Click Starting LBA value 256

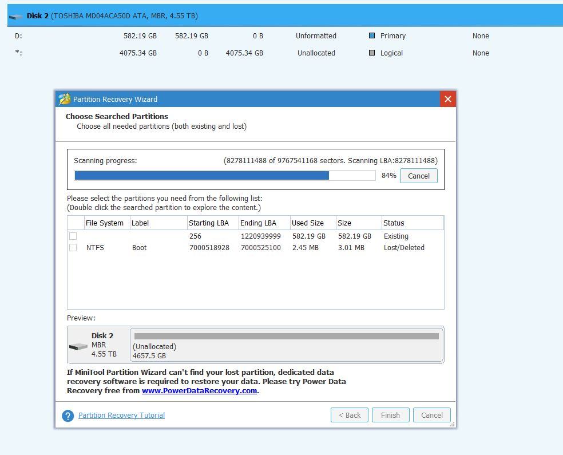click(x=195, y=236)
